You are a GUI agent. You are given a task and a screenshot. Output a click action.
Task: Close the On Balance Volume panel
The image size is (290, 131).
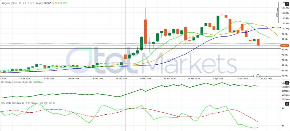(287, 82)
